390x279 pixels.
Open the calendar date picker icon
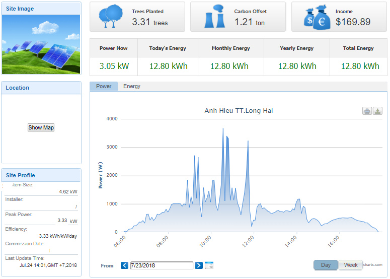click(x=209, y=265)
